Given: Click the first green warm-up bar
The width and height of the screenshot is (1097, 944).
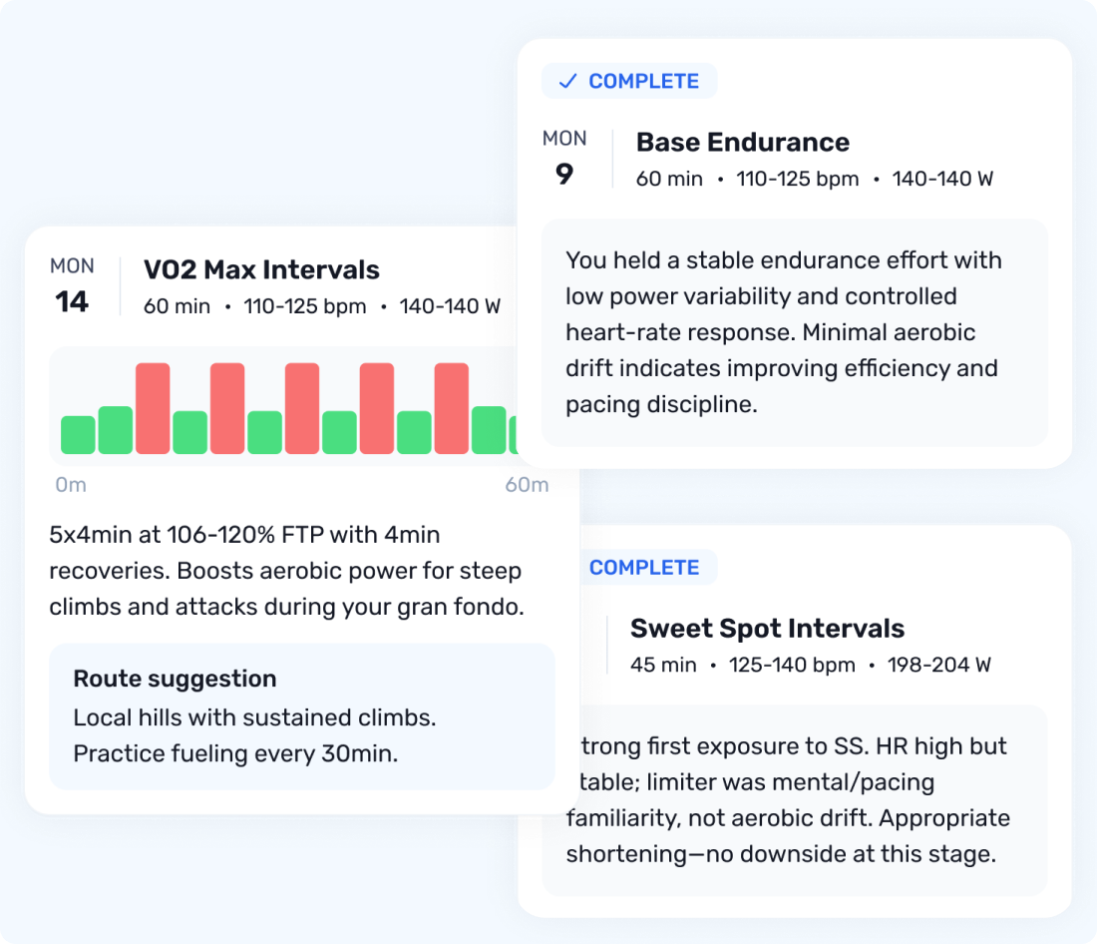Looking at the screenshot, I should pos(78,435).
